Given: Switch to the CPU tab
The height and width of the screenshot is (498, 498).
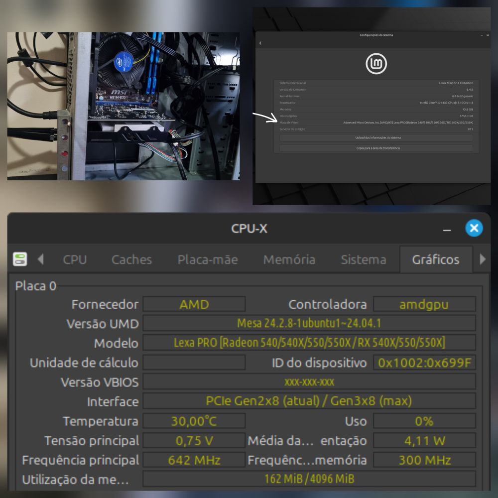Looking at the screenshot, I should pos(75,259).
